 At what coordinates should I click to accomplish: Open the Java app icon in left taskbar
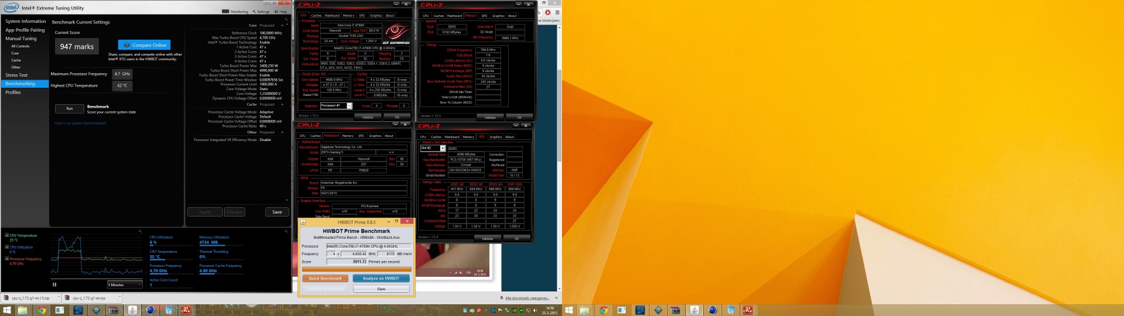point(132,310)
